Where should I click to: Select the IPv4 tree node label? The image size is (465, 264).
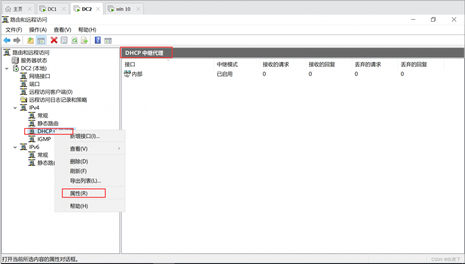click(x=34, y=108)
